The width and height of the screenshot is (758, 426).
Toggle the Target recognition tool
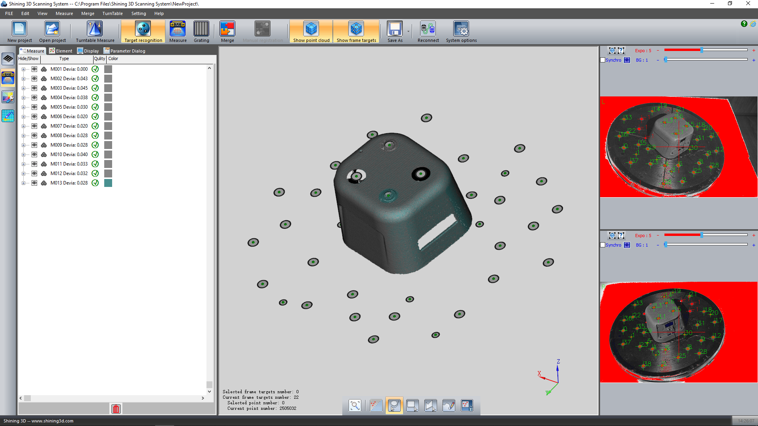pyautogui.click(x=143, y=31)
